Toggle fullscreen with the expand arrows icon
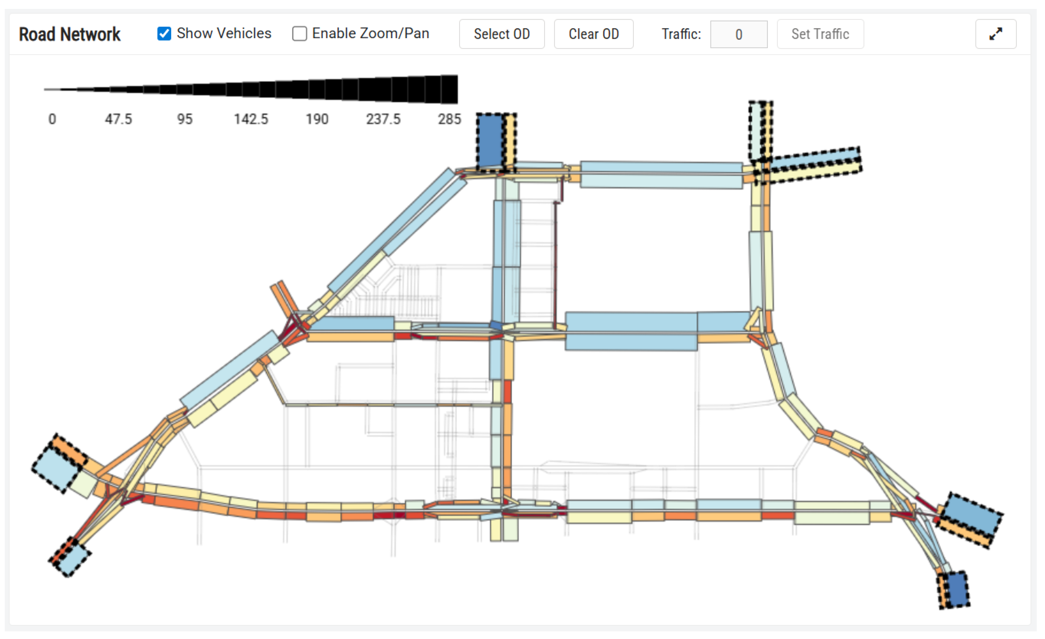This screenshot has width=1045, height=639. (x=996, y=34)
